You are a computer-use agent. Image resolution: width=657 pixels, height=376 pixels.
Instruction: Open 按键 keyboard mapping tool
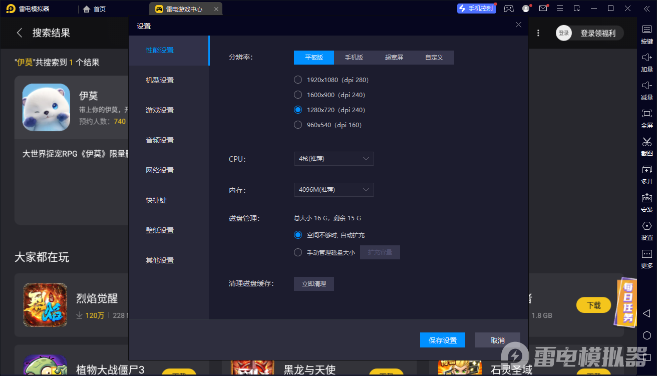click(x=647, y=35)
